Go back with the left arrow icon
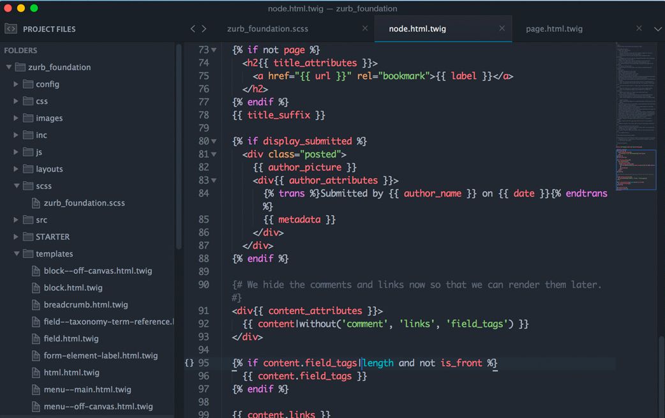Screen dimensions: 665x418 (193, 29)
